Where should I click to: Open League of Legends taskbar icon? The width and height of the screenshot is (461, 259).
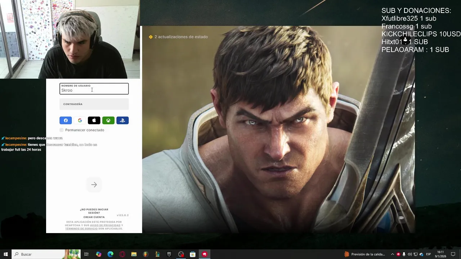point(157,254)
